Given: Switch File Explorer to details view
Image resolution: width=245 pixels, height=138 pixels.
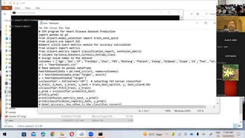Looking at the screenshot, I should [235, 126].
